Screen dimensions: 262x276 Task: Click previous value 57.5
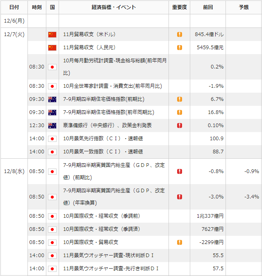(218, 269)
